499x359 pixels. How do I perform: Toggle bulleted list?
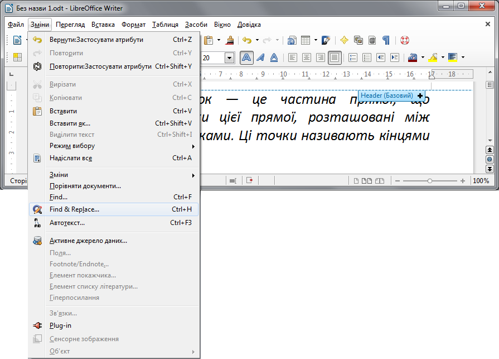point(367,58)
